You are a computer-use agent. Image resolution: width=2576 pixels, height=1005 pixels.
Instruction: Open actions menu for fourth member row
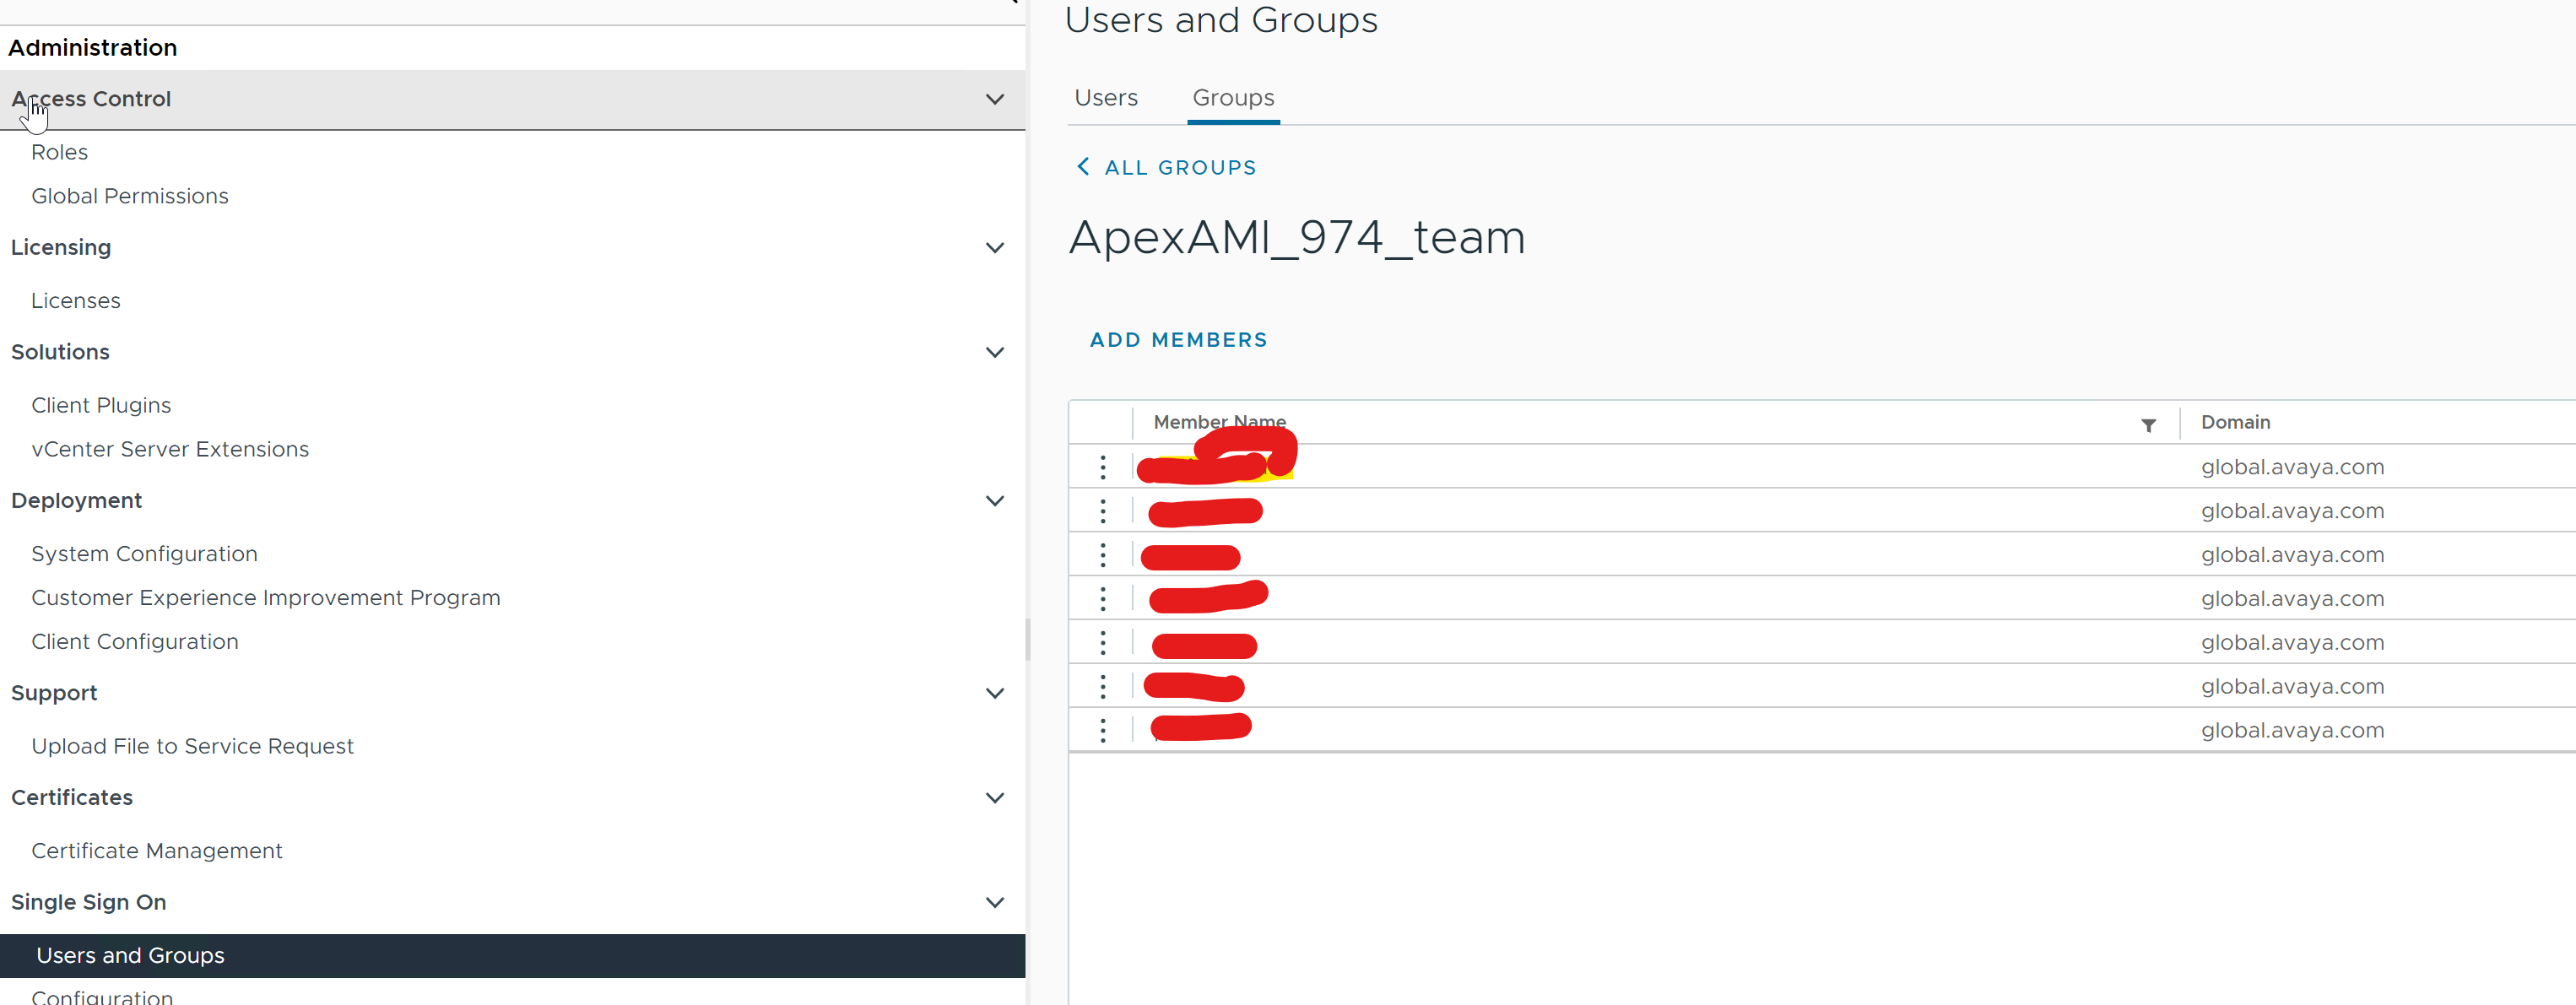coord(1102,598)
